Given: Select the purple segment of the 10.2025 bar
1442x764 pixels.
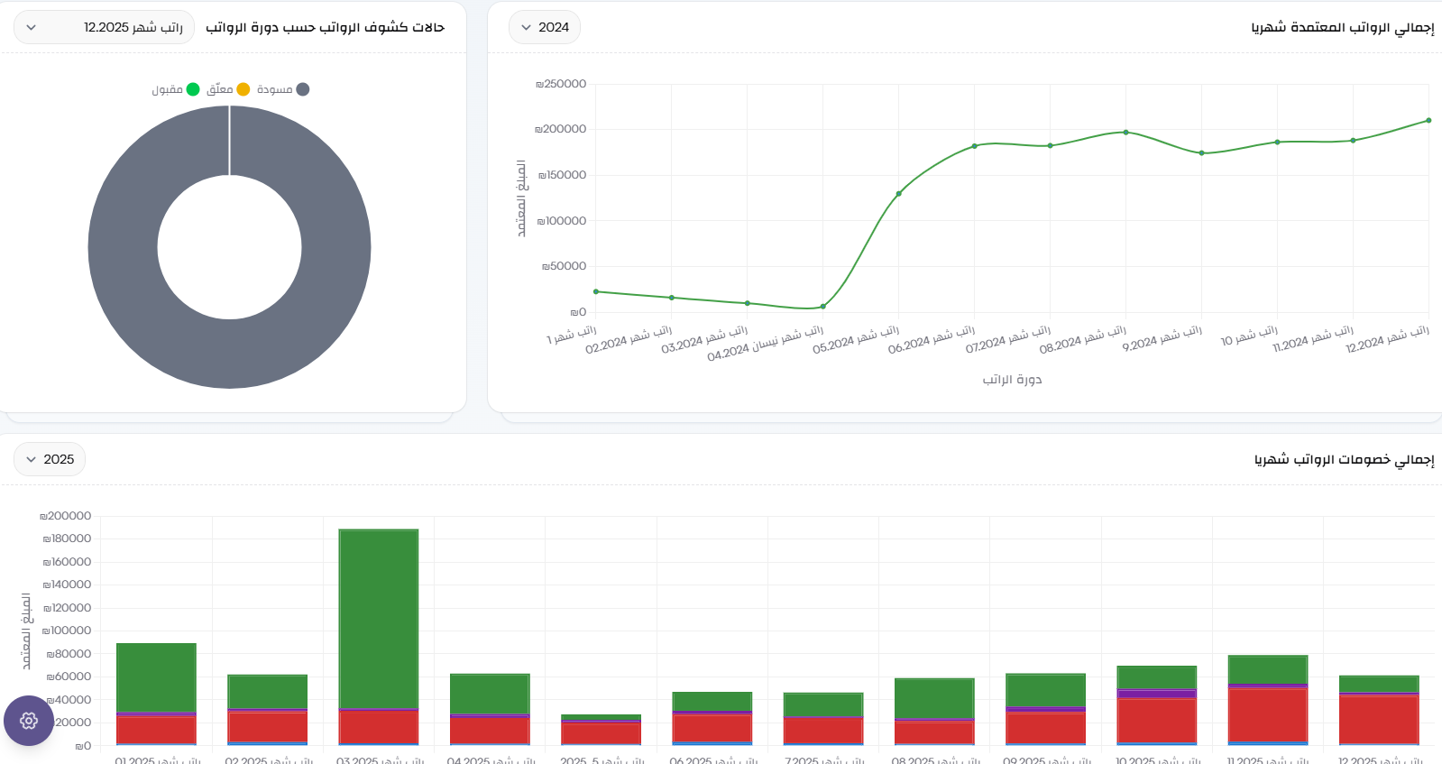Looking at the screenshot, I should [x=1156, y=694].
